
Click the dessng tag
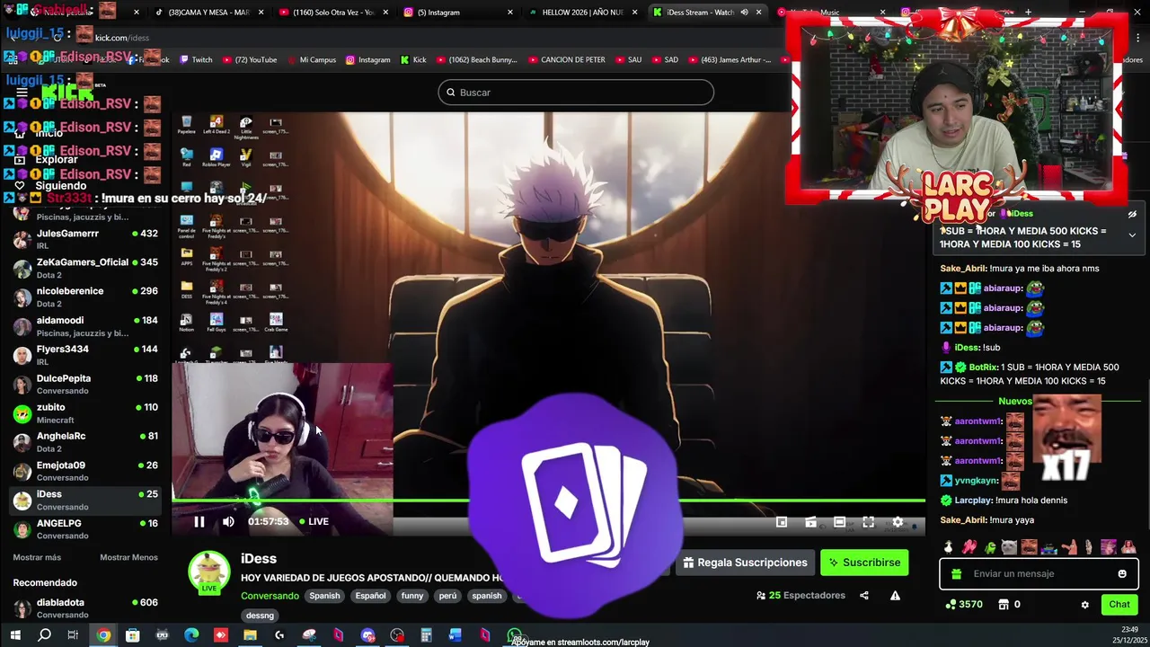point(260,616)
